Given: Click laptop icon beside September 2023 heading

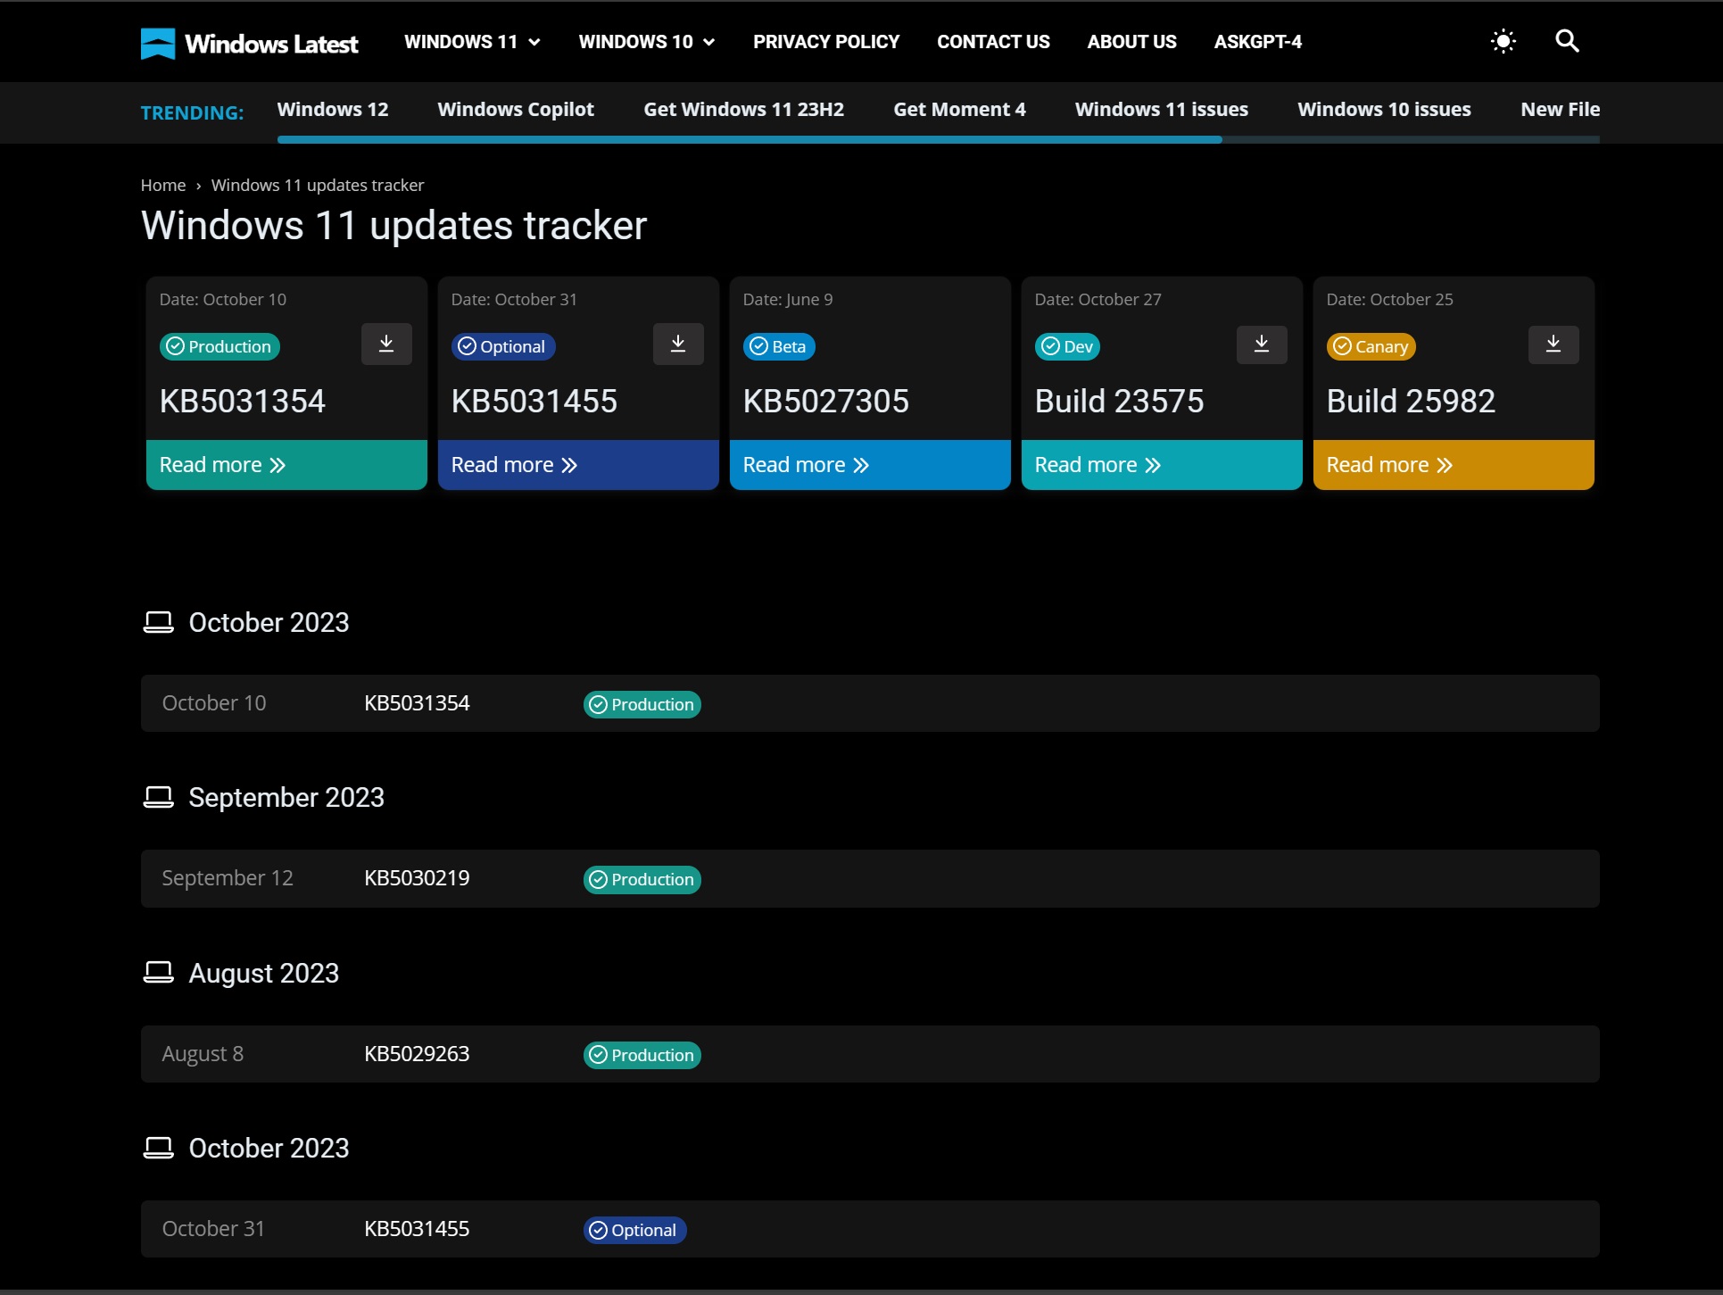Looking at the screenshot, I should [159, 797].
